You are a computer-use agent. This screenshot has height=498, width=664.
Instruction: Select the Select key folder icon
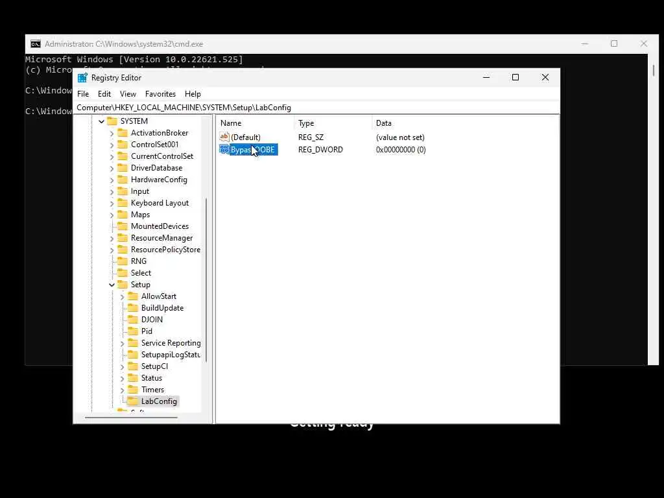[123, 273]
